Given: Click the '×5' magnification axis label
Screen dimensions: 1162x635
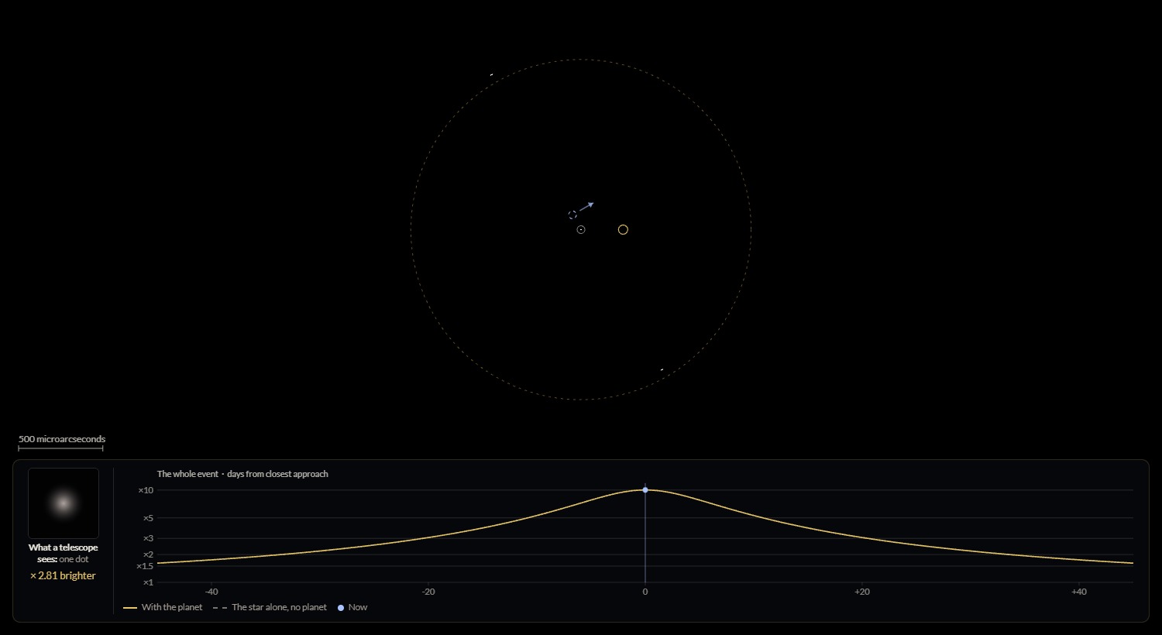Looking at the screenshot, I should pyautogui.click(x=148, y=518).
